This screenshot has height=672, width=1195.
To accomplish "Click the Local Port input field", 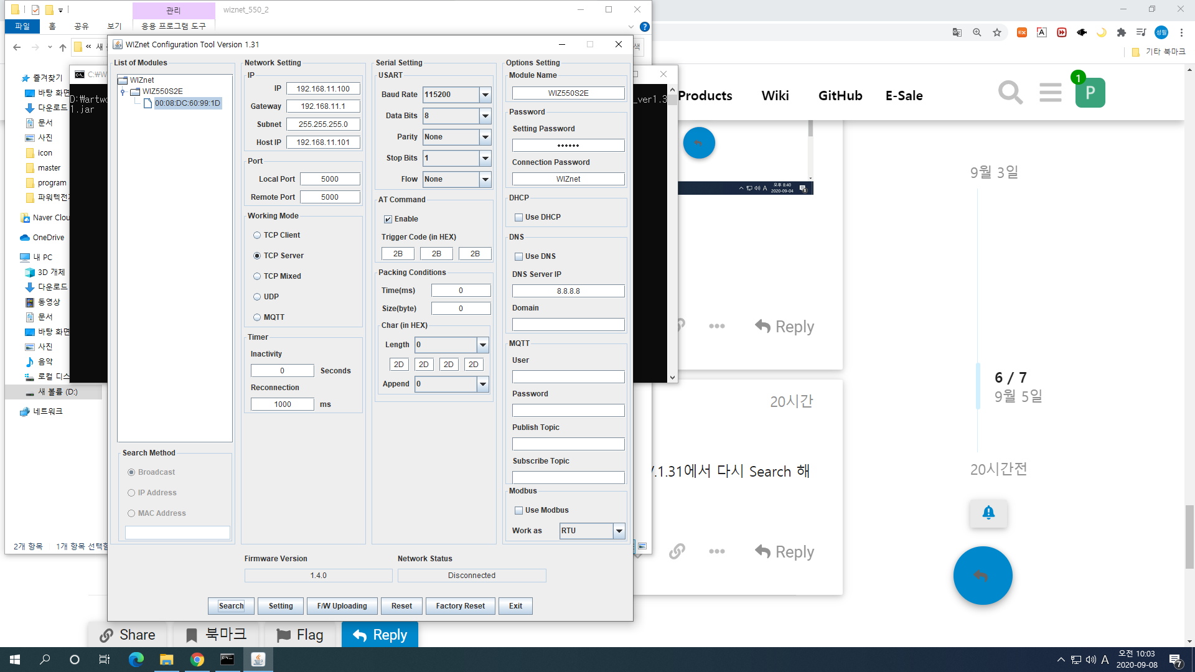I will click(x=330, y=179).
